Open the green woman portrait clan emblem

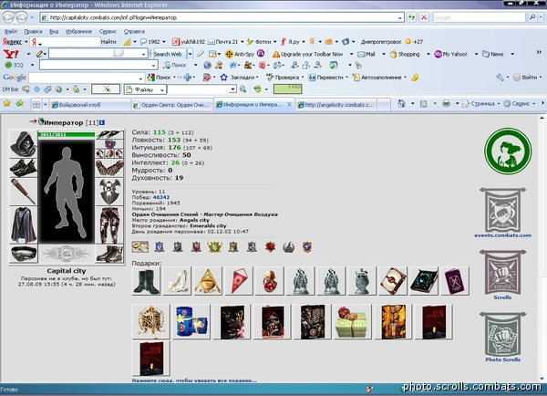coord(508,151)
